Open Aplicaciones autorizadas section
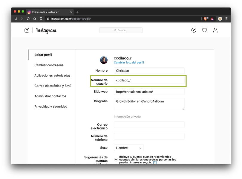The width and height of the screenshot is (242, 179). 52,75
